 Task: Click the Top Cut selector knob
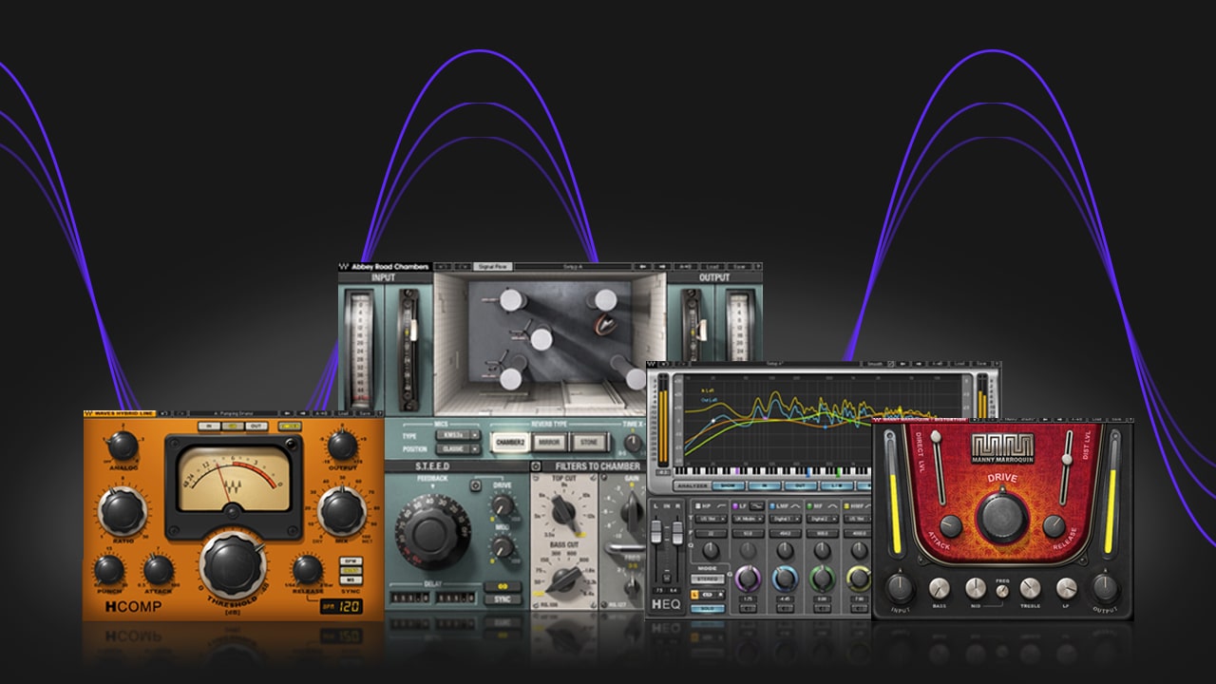tap(562, 512)
